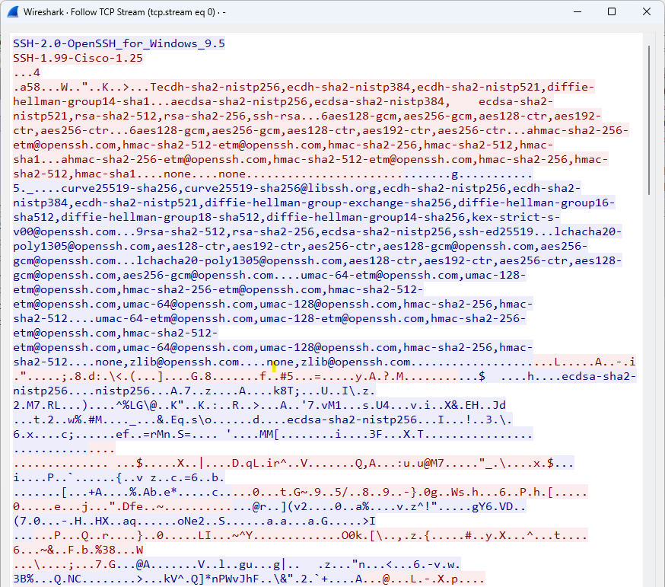Viewport: 665px width, 587px height.
Task: Click the "SSH-2.0-OpenSSH_for_Windows_9.5" banner line
Action: (x=119, y=43)
